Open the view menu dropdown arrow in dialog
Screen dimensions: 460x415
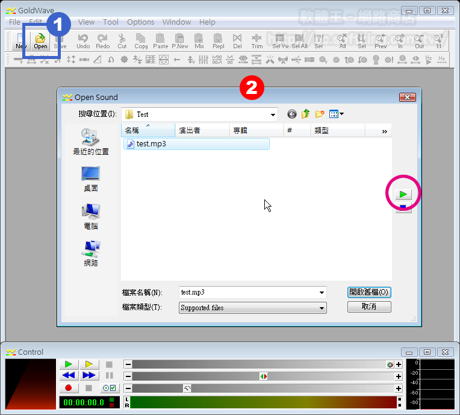[x=341, y=114]
